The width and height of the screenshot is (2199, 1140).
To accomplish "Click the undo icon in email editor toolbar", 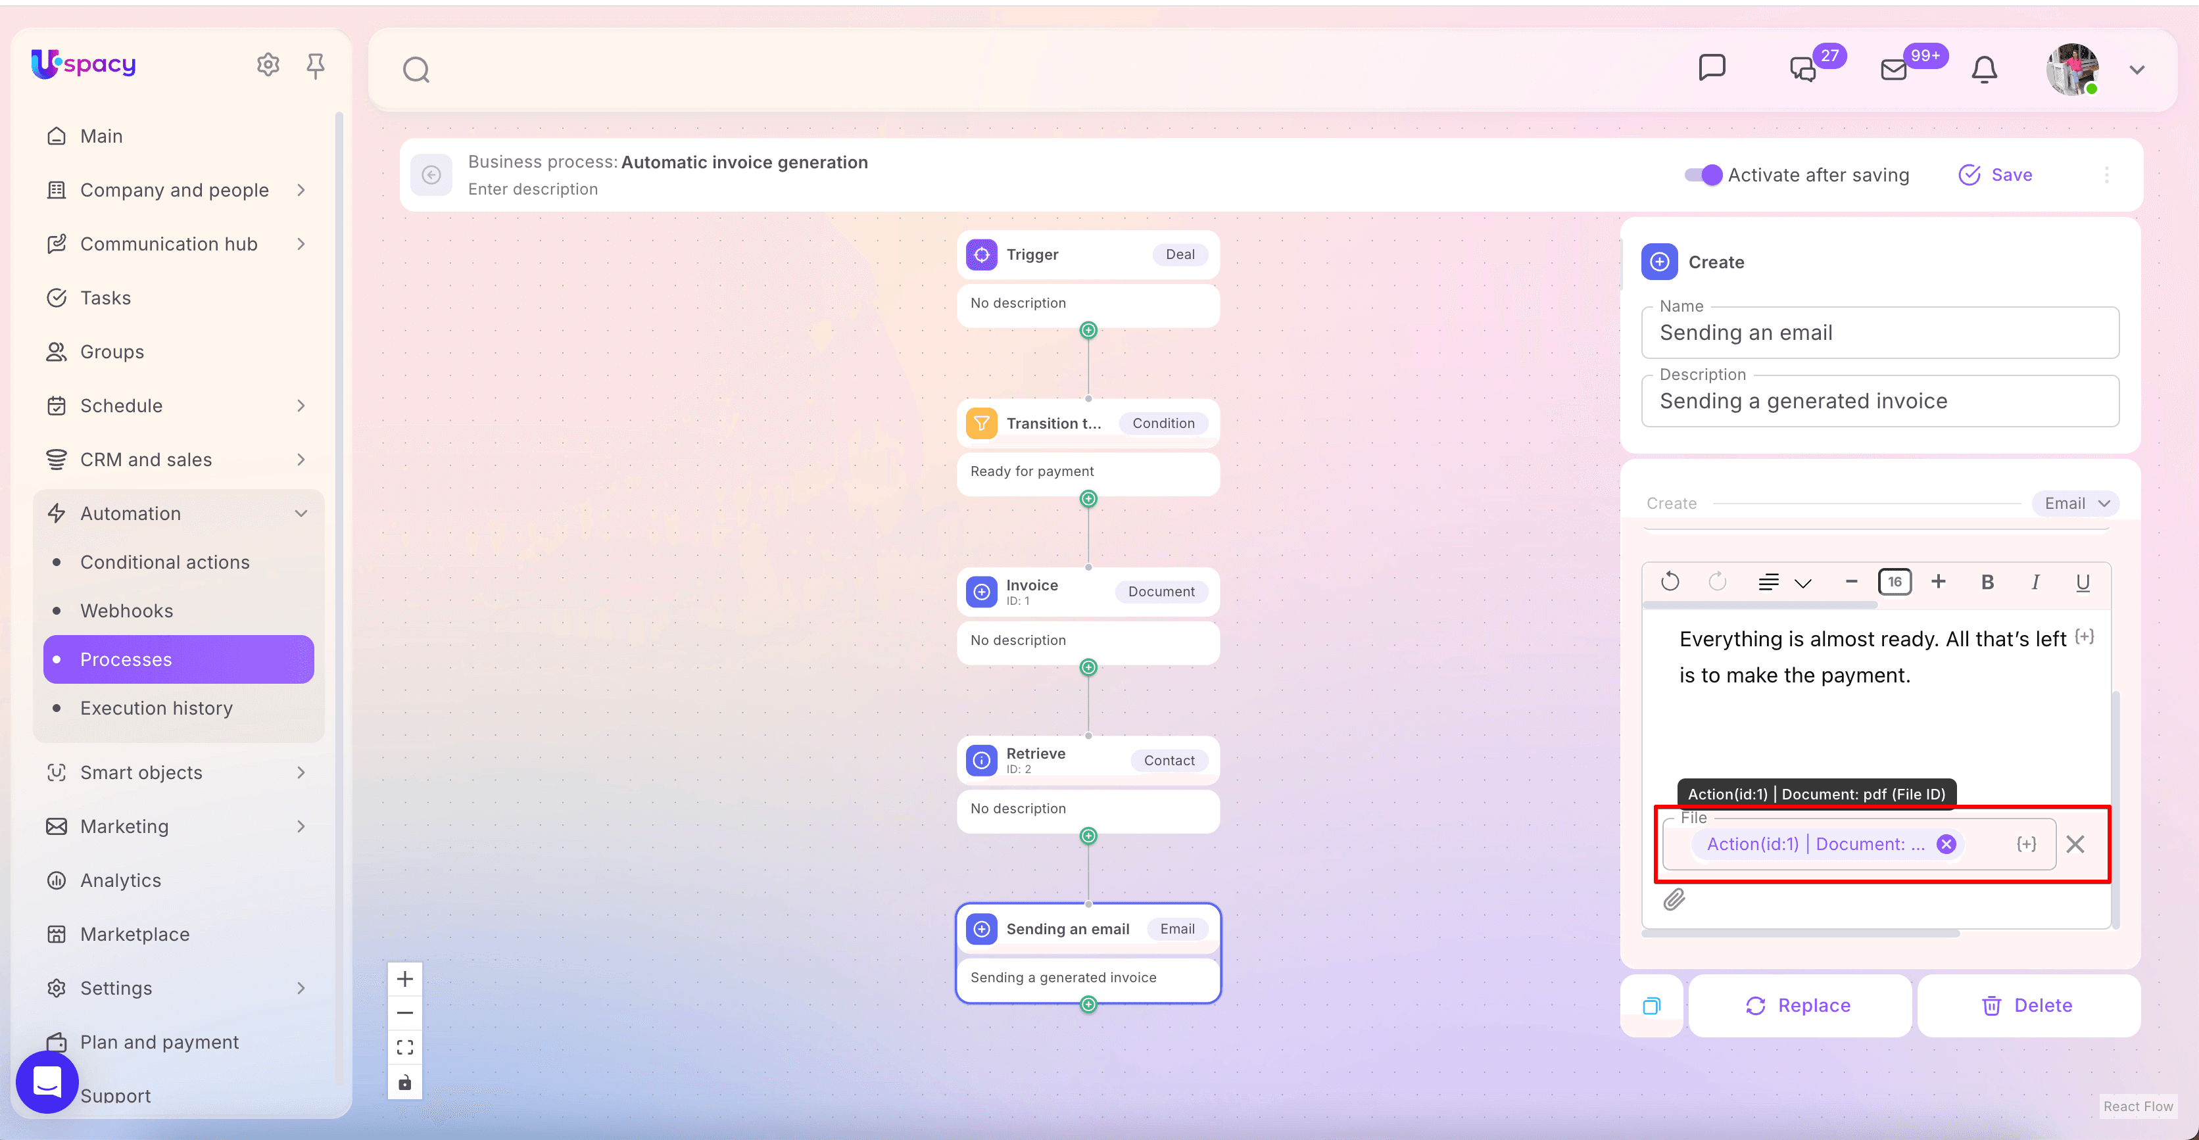I will pyautogui.click(x=1670, y=582).
